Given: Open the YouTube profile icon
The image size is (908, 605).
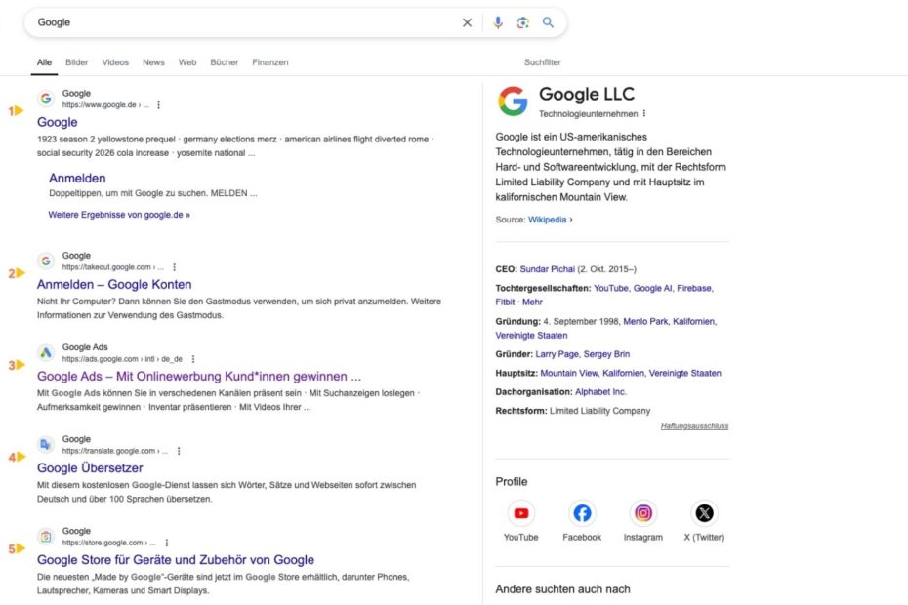Looking at the screenshot, I should point(521,513).
